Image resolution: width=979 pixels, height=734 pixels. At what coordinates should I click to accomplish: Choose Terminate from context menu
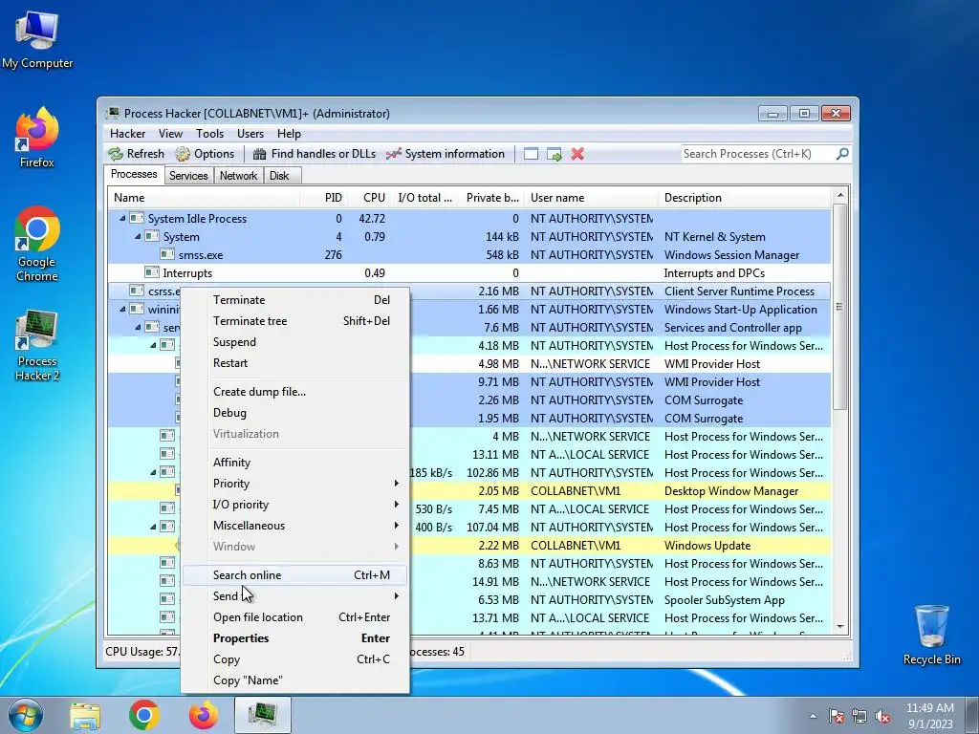tap(295, 299)
